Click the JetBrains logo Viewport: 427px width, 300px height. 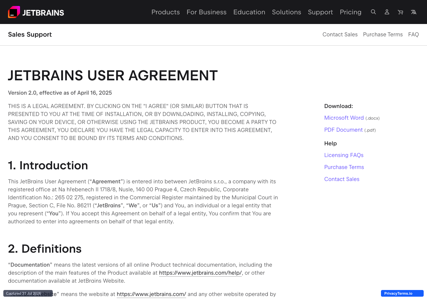(36, 12)
